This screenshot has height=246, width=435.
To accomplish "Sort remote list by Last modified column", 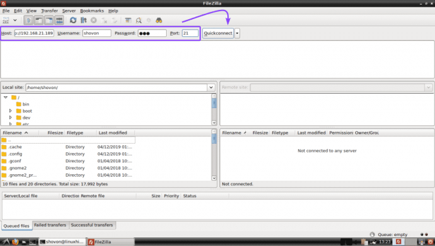I will tap(311, 133).
